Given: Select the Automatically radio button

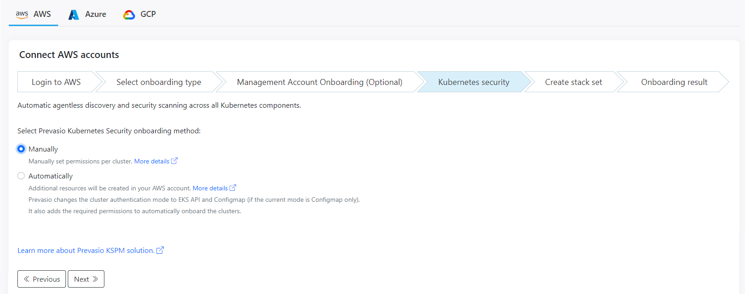Looking at the screenshot, I should coord(21,176).
